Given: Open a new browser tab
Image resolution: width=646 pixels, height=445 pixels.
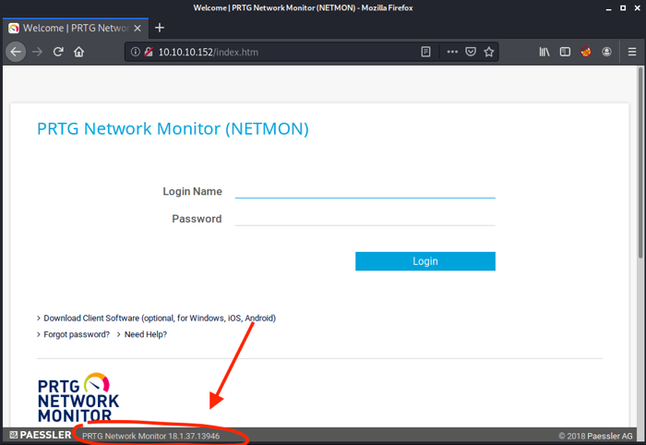Looking at the screenshot, I should coord(160,28).
